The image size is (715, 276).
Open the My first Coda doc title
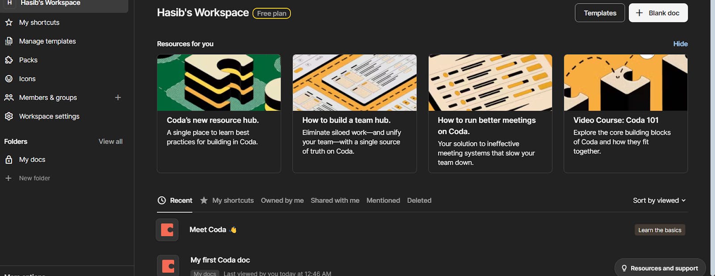220,260
